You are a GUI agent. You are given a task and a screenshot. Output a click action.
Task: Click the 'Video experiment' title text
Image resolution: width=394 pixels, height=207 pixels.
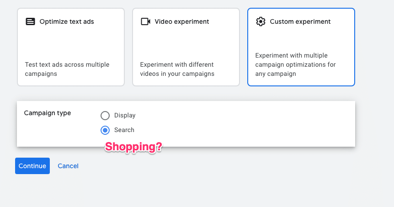[x=181, y=21]
